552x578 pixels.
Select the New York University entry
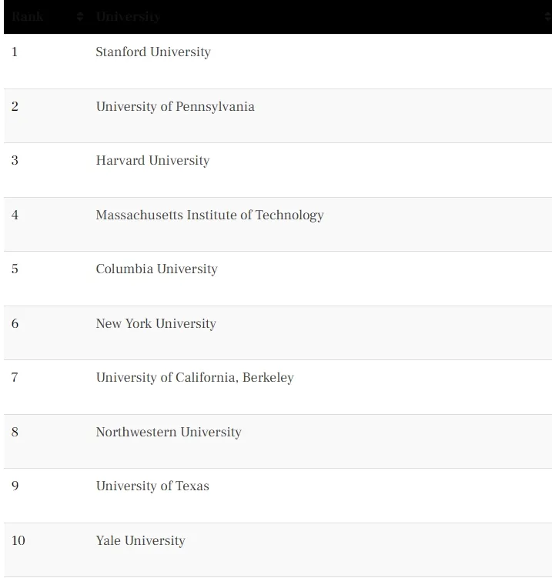tap(156, 324)
